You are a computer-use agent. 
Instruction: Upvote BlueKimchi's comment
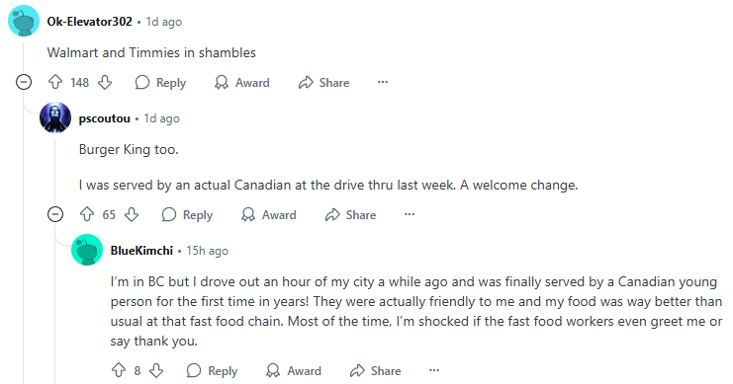tap(119, 370)
